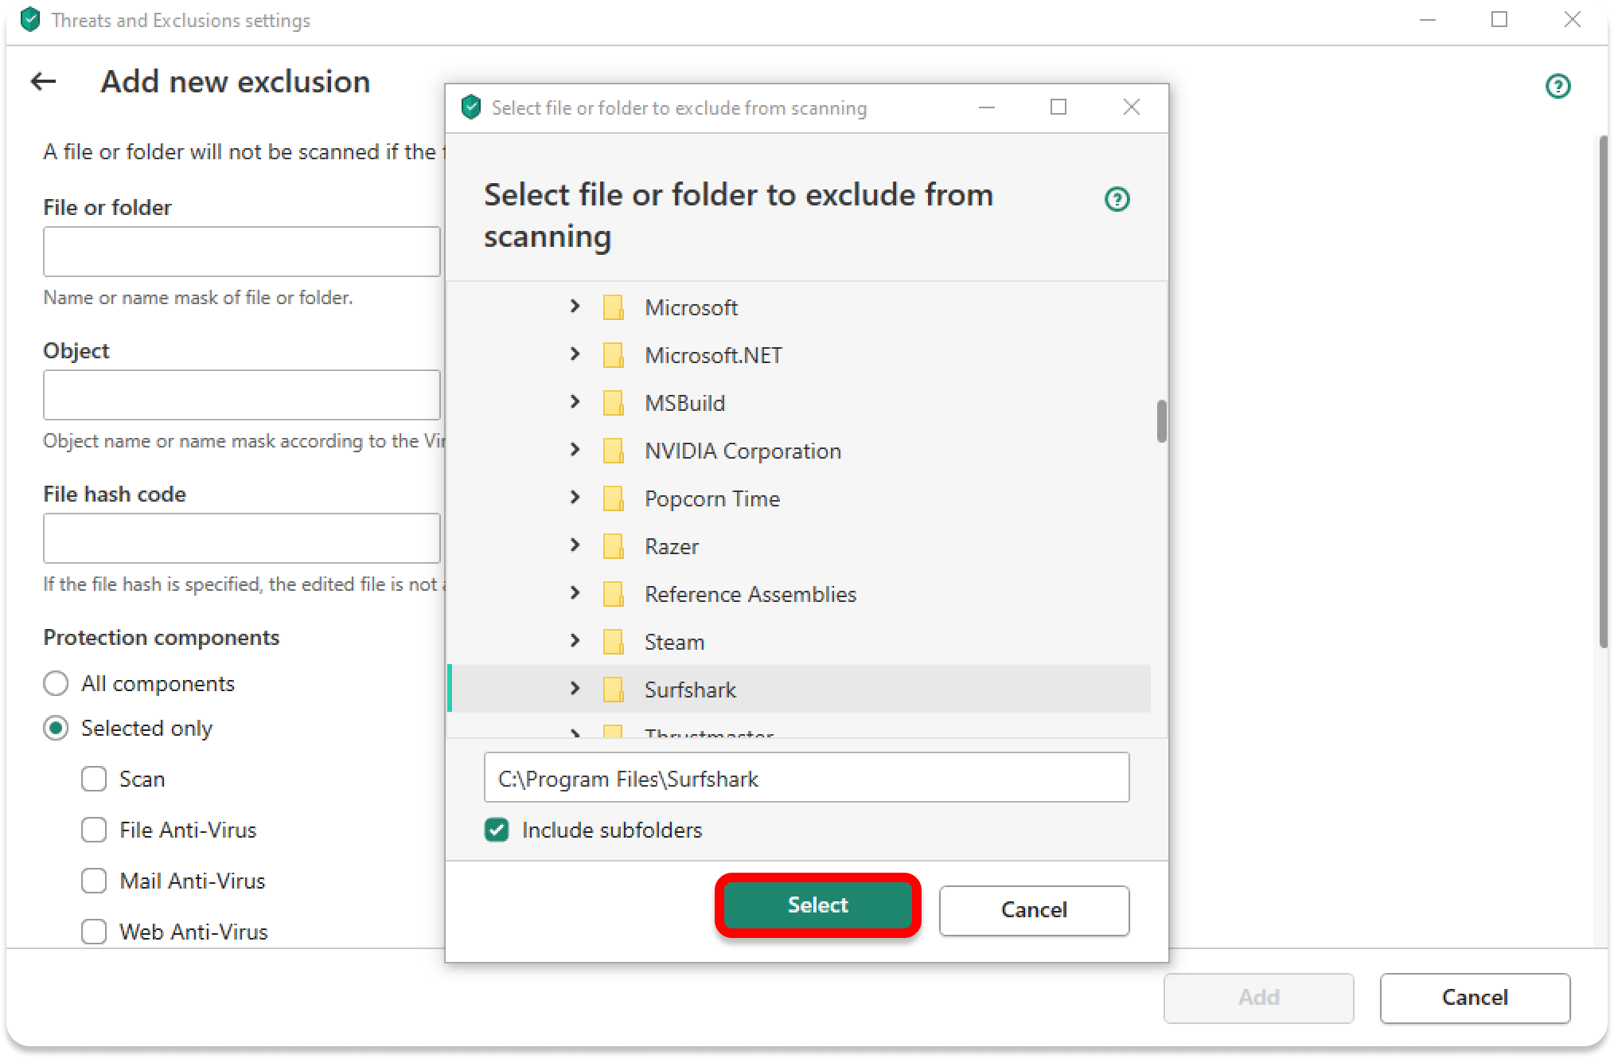
Task: Select the NVIDIA Corporation folder name
Action: 743,451
